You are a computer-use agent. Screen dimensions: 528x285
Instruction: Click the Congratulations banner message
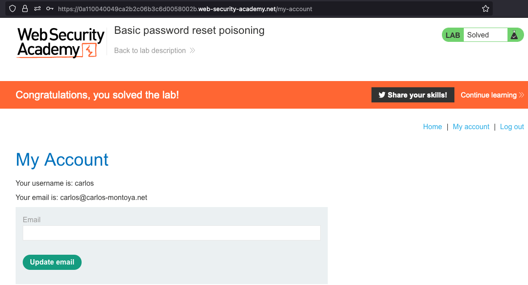[x=97, y=95]
